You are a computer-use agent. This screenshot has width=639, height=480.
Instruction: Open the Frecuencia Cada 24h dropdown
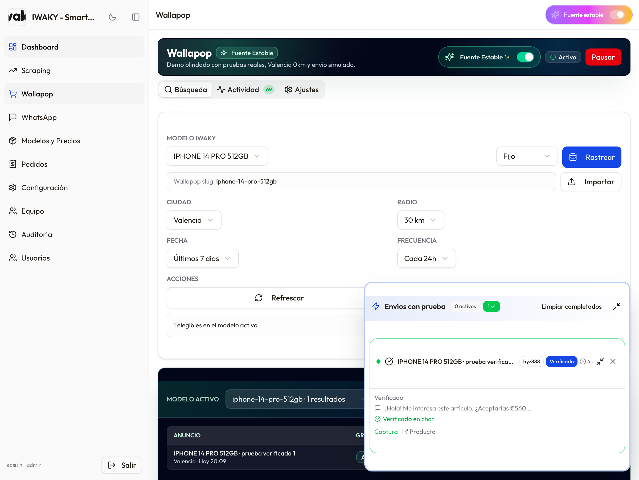427,258
